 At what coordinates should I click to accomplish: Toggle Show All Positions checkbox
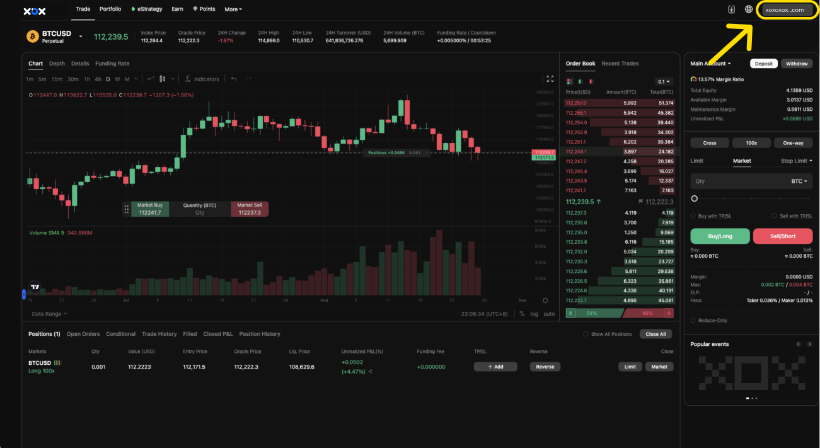586,334
